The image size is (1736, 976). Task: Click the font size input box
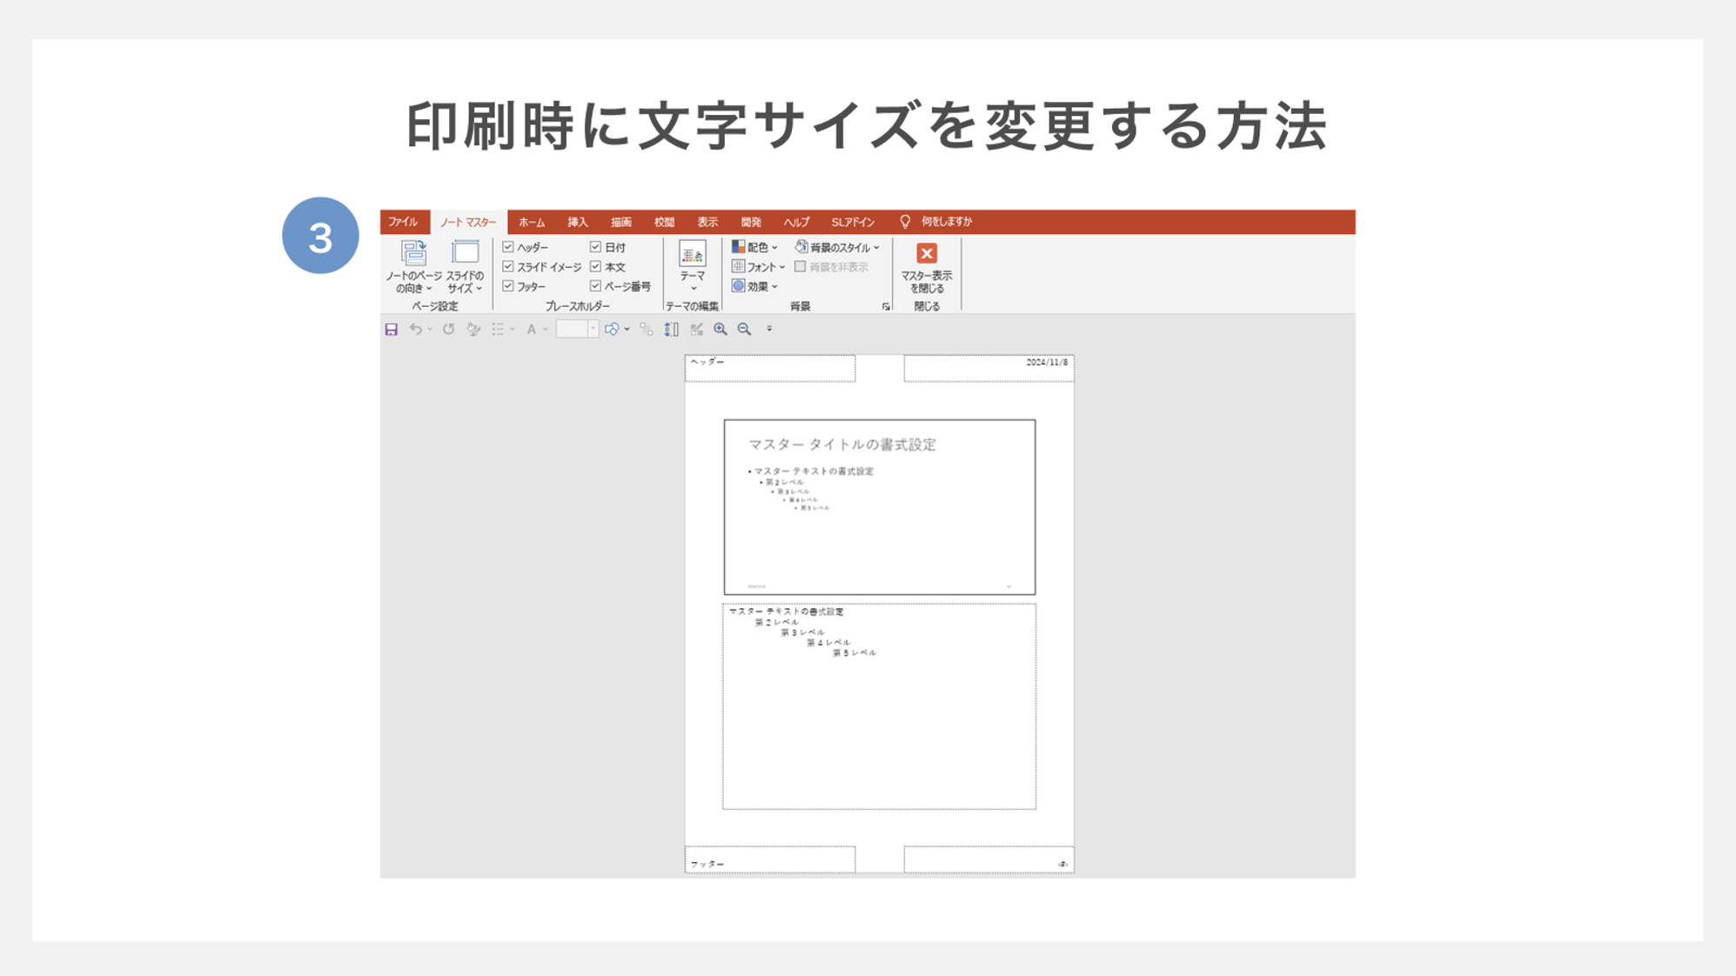click(x=572, y=329)
